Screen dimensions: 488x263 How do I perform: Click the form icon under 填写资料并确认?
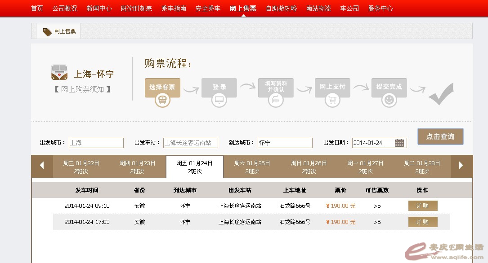(276, 100)
